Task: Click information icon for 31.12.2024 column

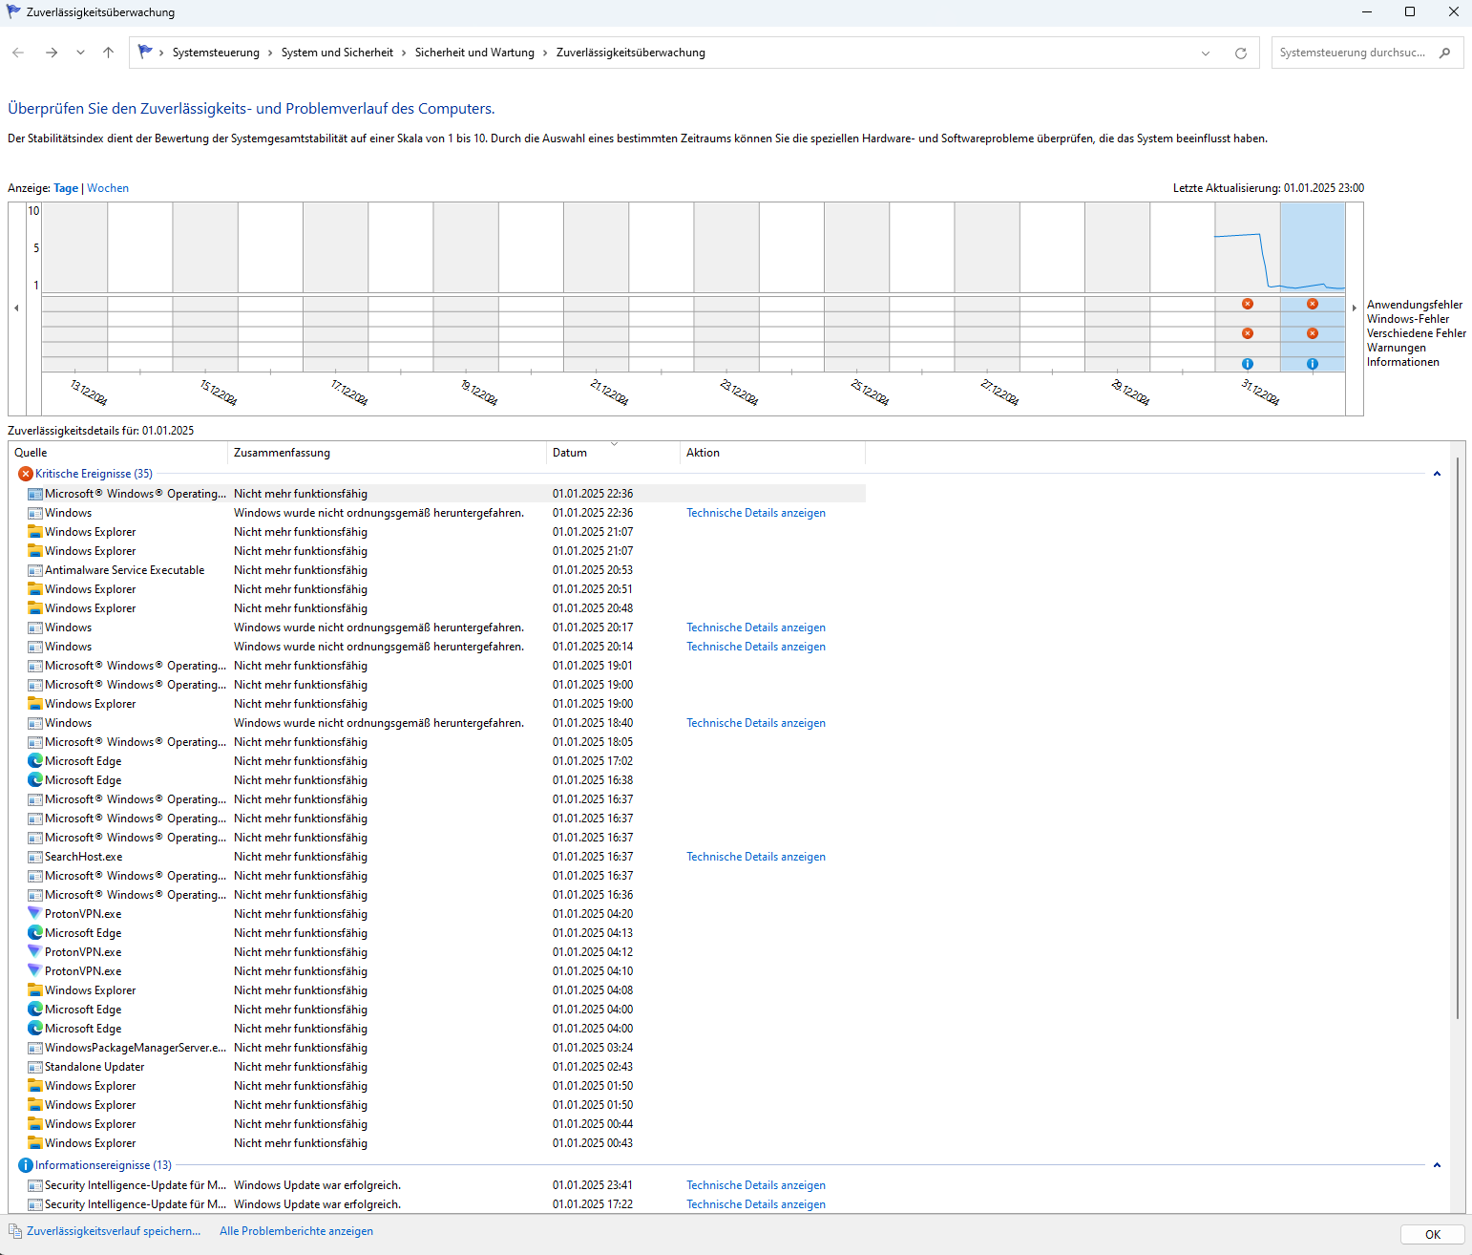Action: 1248,364
